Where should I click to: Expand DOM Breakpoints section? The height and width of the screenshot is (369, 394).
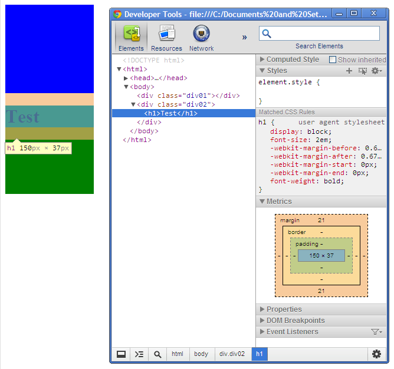click(x=262, y=321)
